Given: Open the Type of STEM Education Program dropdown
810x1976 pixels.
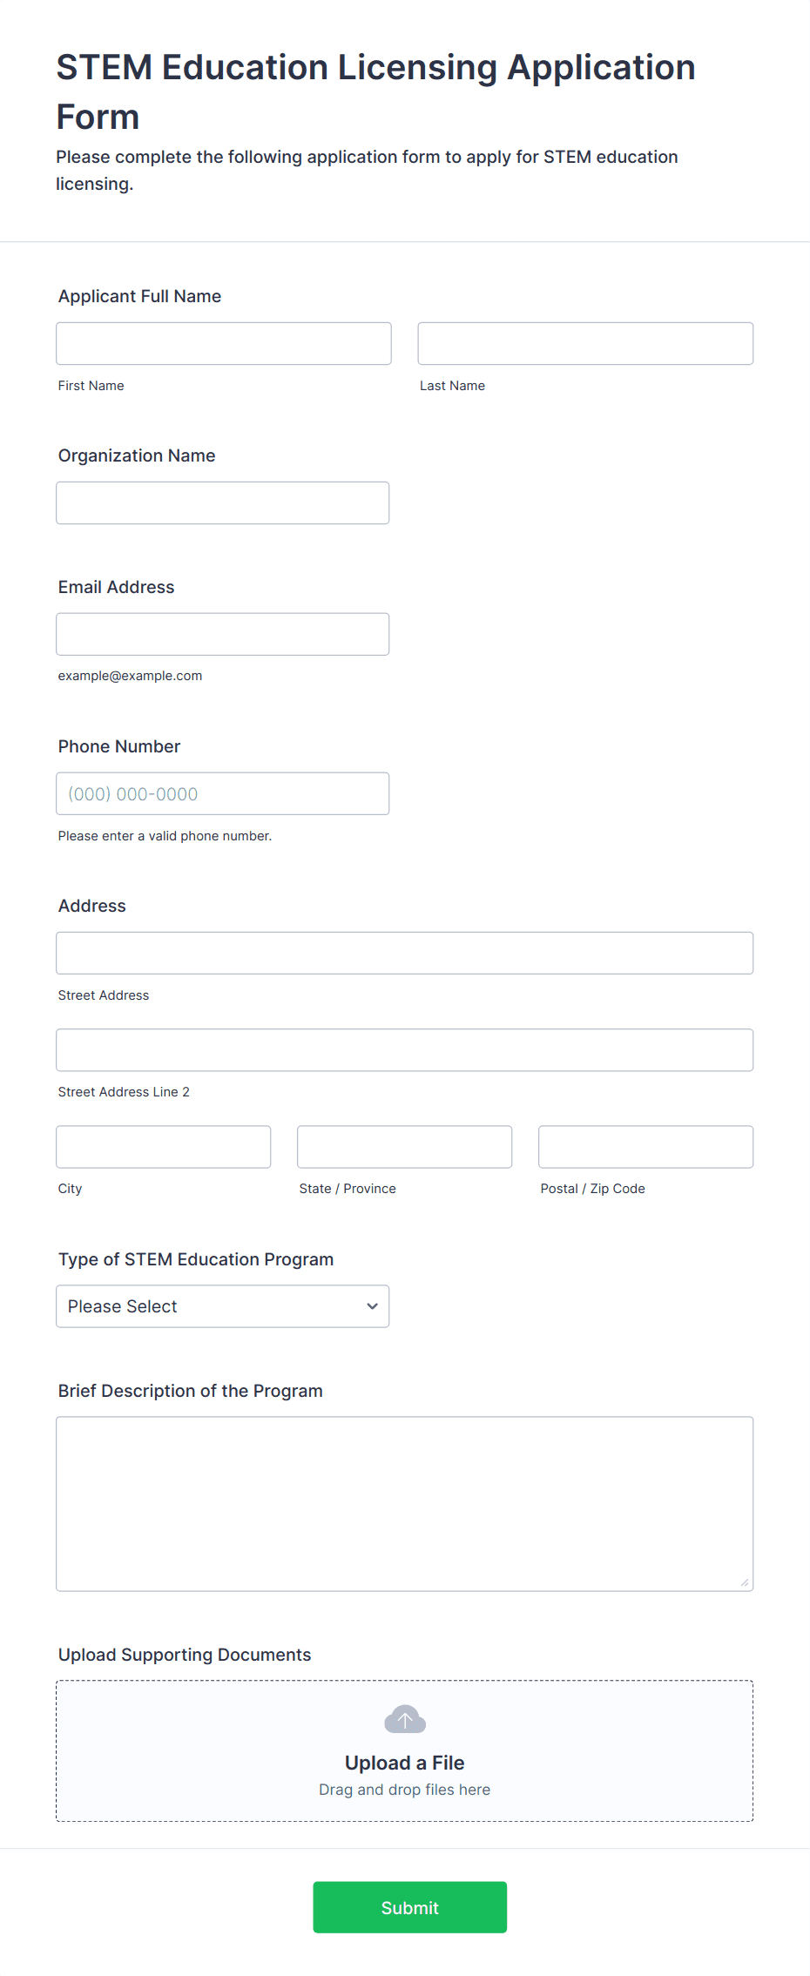Looking at the screenshot, I should 223,1306.
